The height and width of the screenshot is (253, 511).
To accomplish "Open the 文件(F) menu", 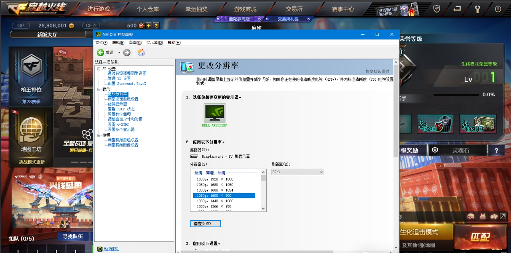I will pyautogui.click(x=101, y=43).
